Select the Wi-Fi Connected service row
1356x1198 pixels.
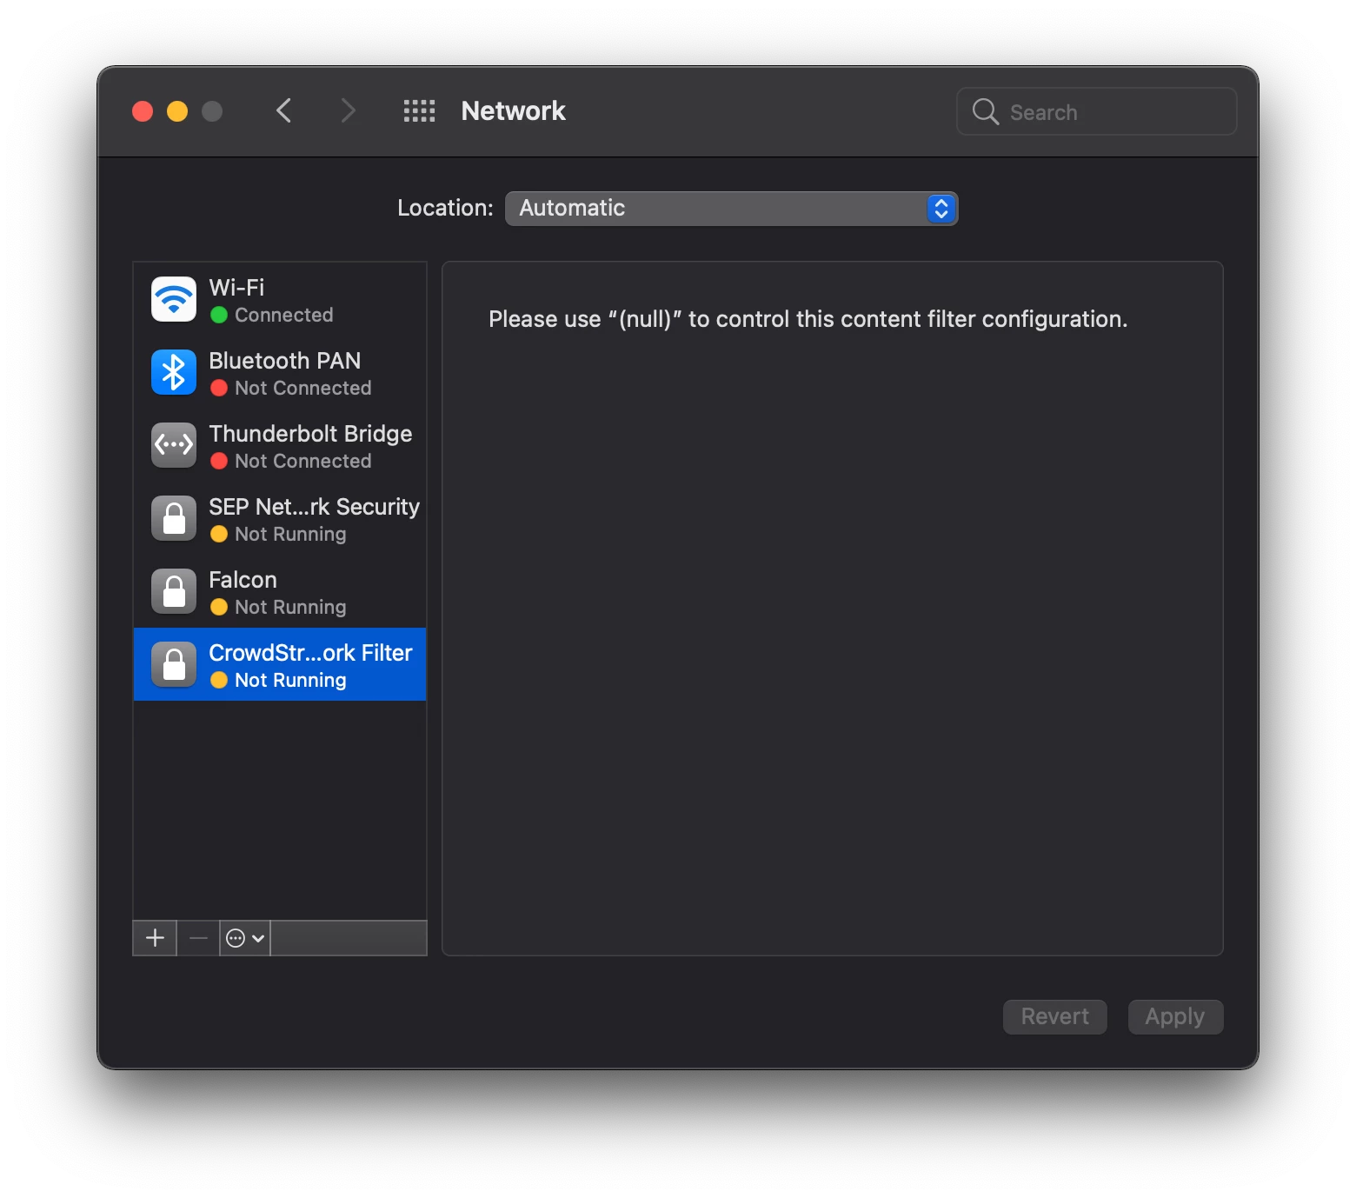tap(280, 299)
